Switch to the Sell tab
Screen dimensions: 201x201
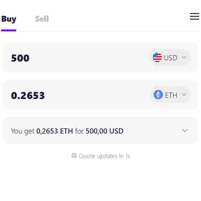point(42,19)
